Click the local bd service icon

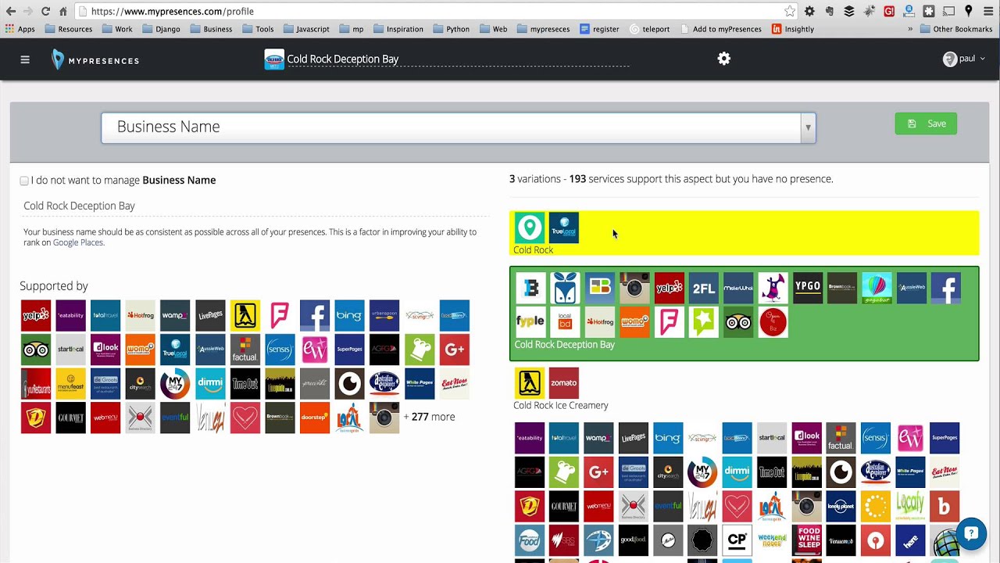point(565,322)
